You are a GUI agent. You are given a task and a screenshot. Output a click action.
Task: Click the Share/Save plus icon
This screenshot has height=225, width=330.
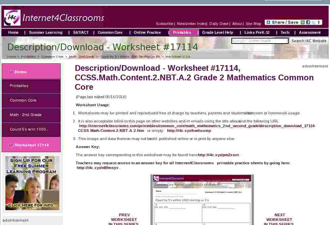[268, 22]
